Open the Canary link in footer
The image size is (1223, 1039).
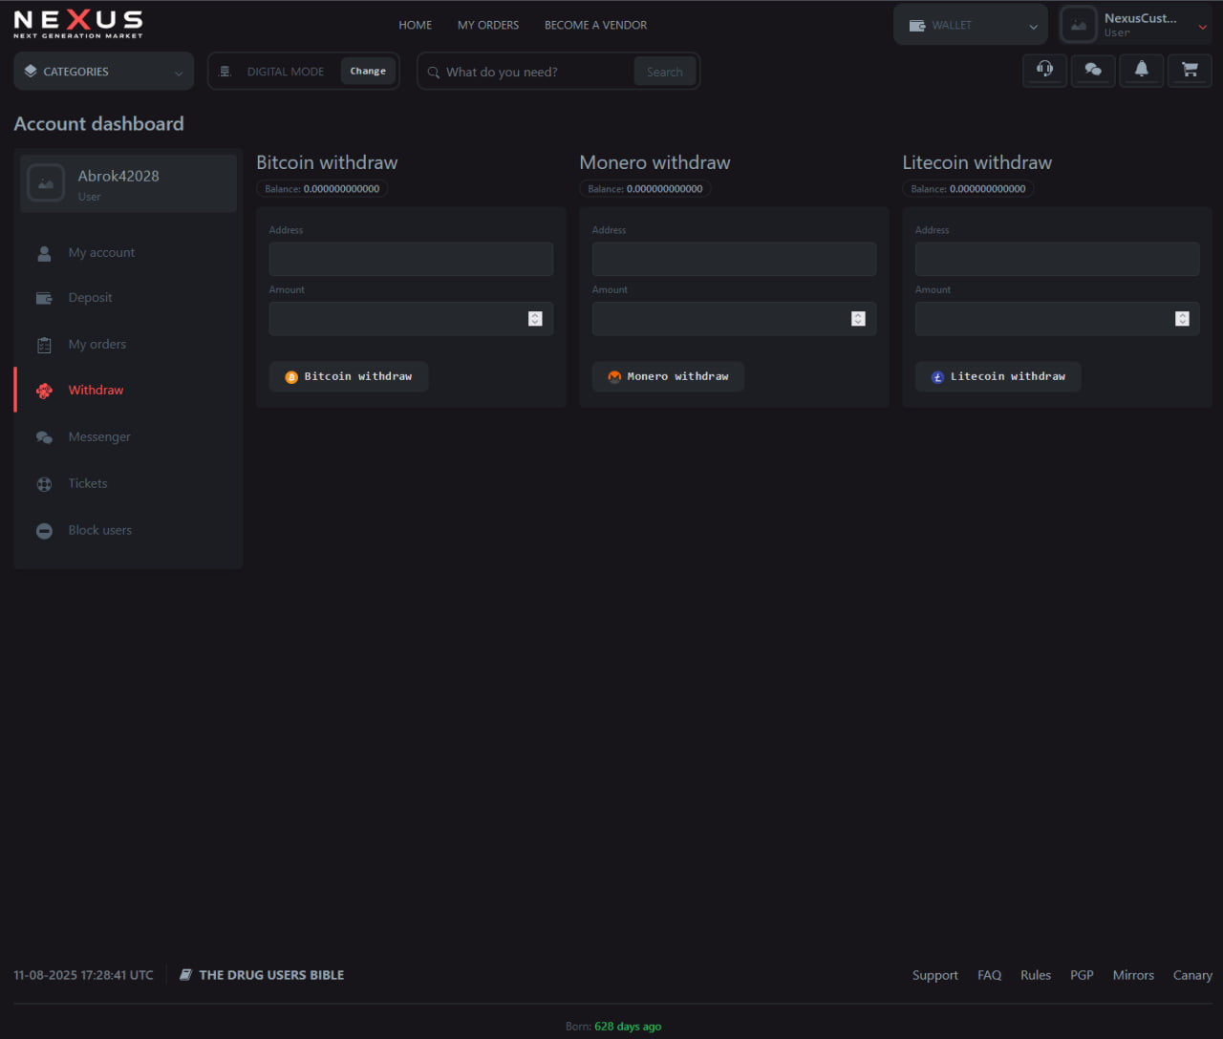1191,975
